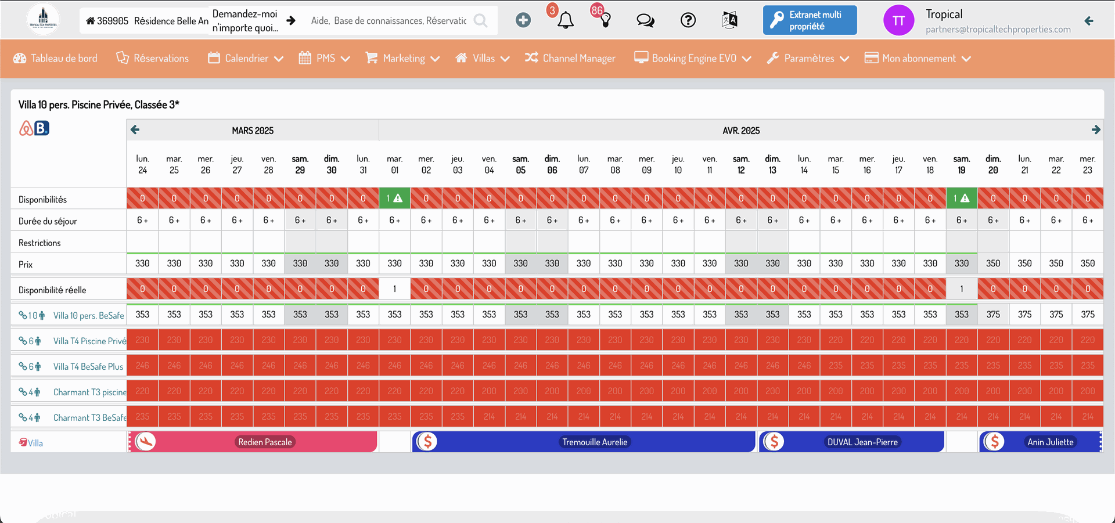Open the Villa 10 pers. BeSafe rate link

point(88,316)
